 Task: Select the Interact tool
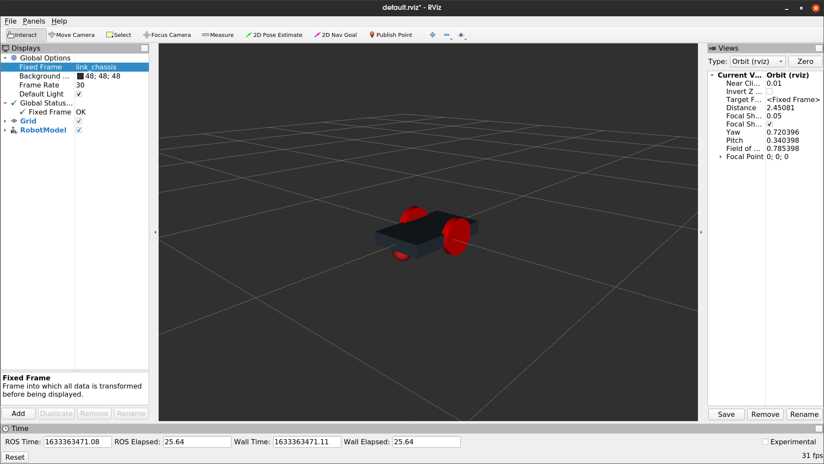click(25, 35)
